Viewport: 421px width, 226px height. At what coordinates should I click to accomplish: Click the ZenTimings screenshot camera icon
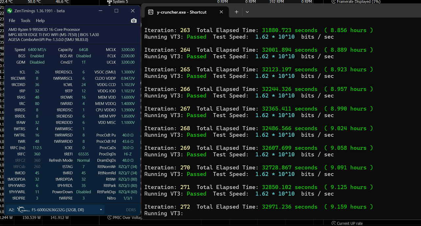coord(134,20)
